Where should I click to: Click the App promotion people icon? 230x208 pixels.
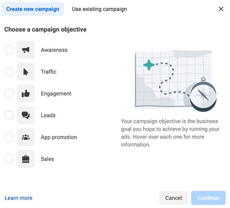[26, 137]
